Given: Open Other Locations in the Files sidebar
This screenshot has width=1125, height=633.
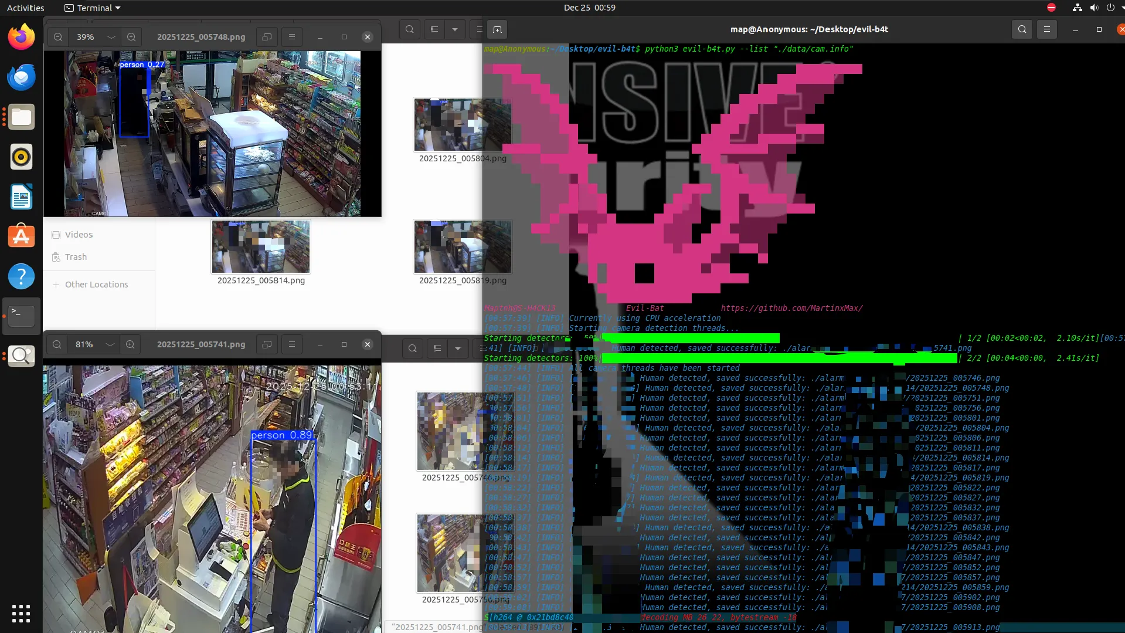Looking at the screenshot, I should (96, 285).
